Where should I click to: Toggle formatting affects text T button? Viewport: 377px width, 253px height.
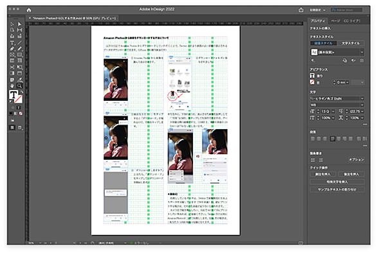(19, 108)
